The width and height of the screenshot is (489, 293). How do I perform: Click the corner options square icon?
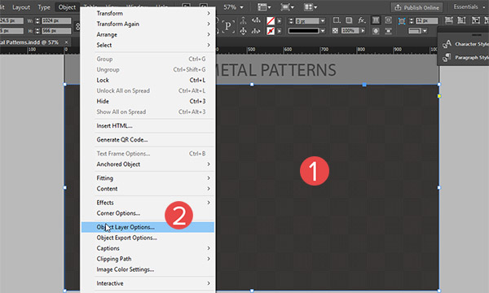[x=402, y=21]
